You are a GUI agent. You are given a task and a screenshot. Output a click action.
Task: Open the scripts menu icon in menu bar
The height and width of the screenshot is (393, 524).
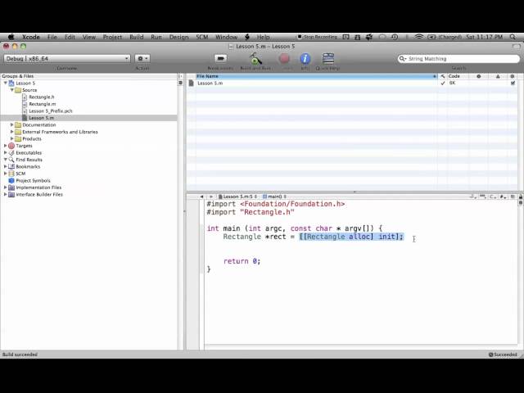coord(247,37)
